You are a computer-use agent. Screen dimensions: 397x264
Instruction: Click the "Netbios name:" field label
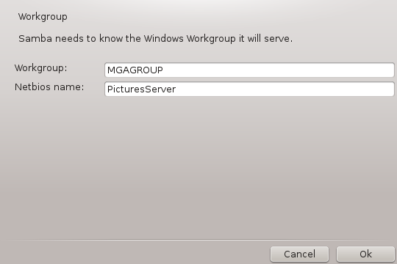point(49,87)
